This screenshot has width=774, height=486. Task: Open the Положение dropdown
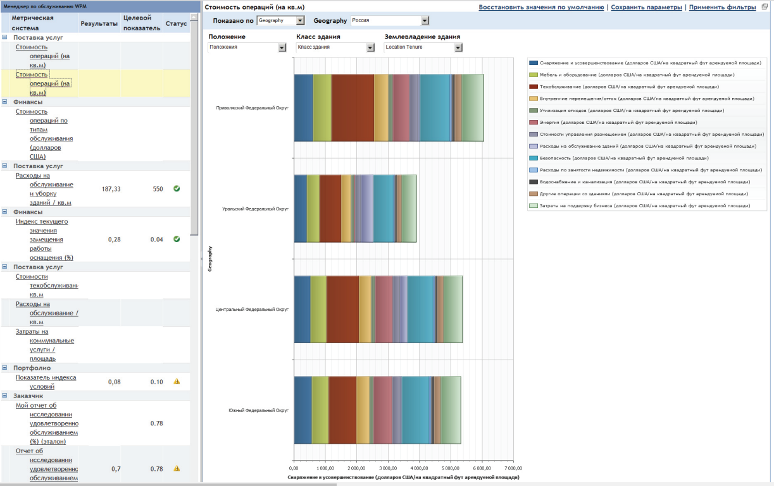tap(282, 47)
